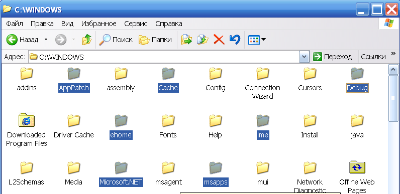Select the assembly folder icon

(x=121, y=73)
